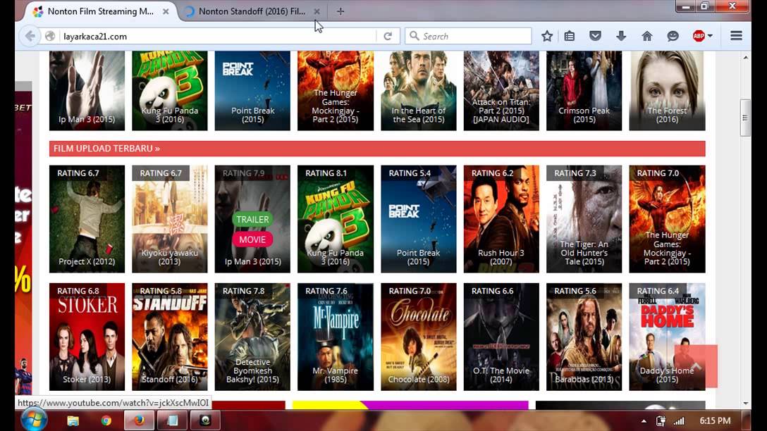Click the Adblock Plus ABP icon

699,36
